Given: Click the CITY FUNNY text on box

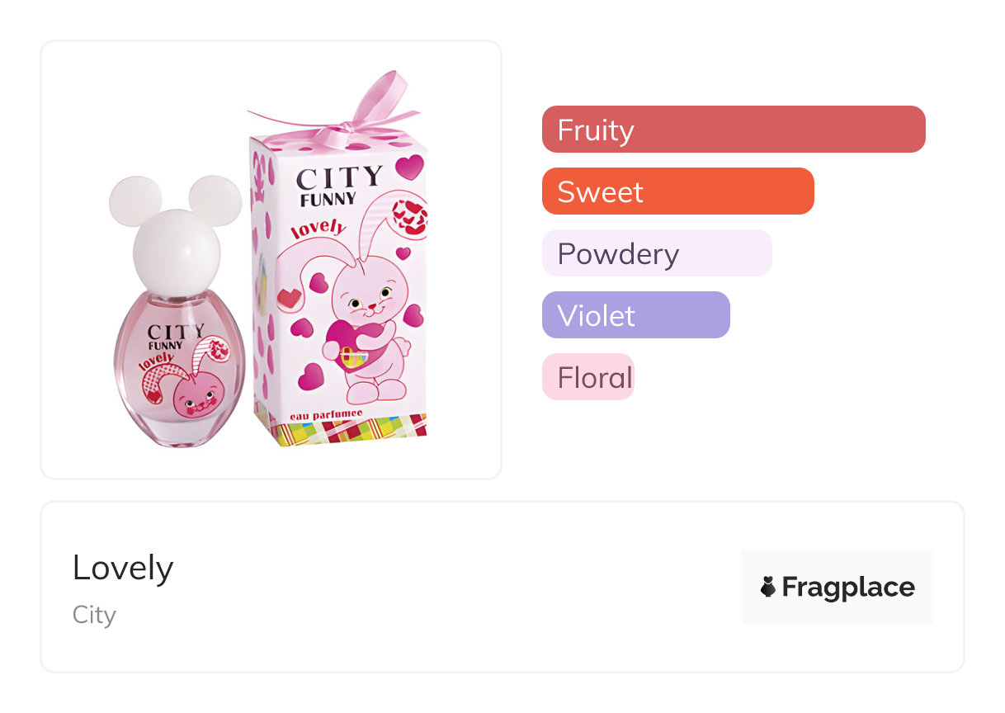Looking at the screenshot, I should click(x=338, y=185).
